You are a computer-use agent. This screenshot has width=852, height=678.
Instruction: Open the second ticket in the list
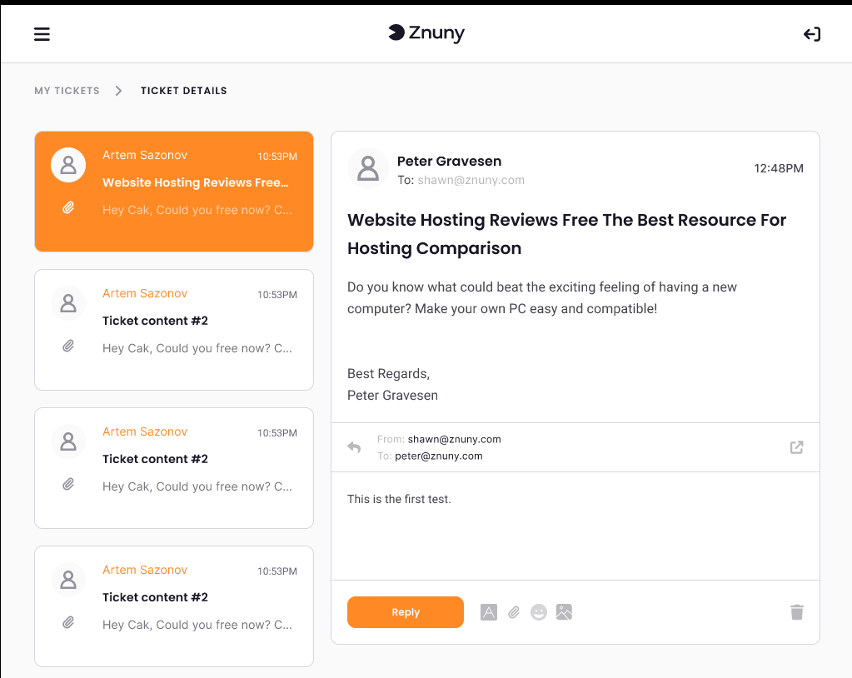[174, 330]
